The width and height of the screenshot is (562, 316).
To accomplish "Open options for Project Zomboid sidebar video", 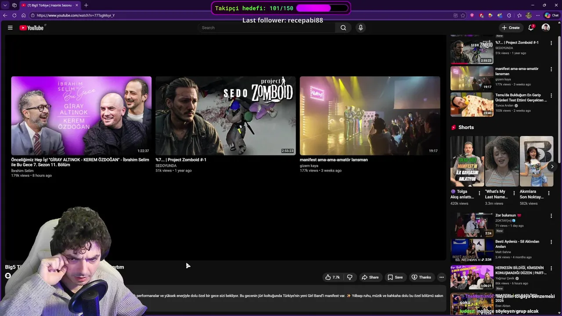I will [551, 43].
